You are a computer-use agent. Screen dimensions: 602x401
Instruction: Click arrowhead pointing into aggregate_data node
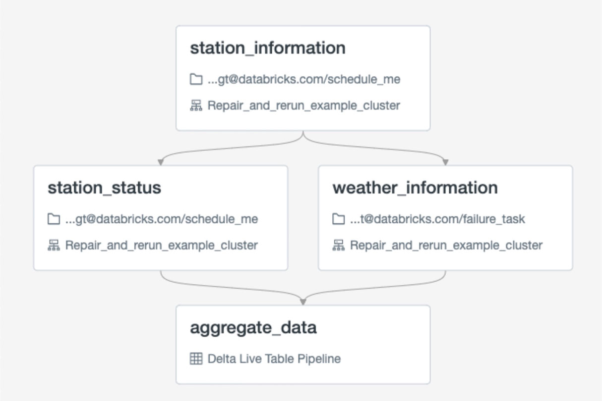[x=303, y=301]
